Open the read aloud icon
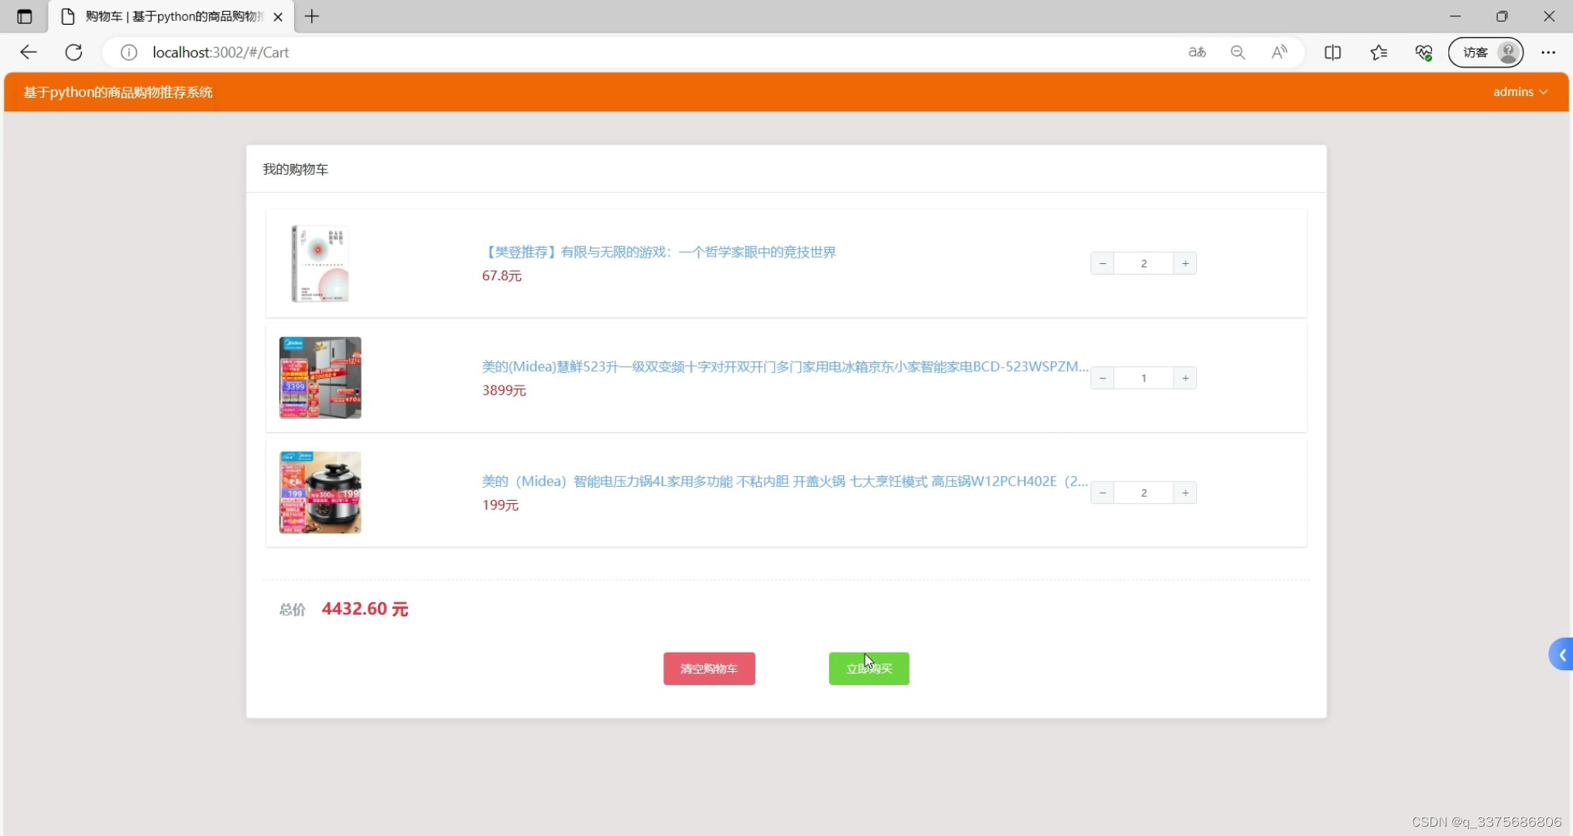1573x836 pixels. point(1279,52)
